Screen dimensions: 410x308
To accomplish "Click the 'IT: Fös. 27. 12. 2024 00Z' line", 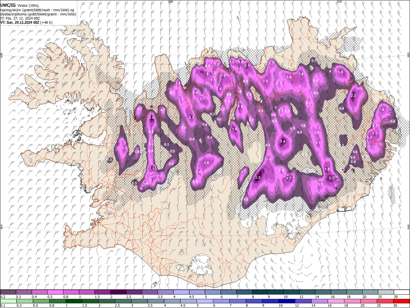I will pos(20,18).
